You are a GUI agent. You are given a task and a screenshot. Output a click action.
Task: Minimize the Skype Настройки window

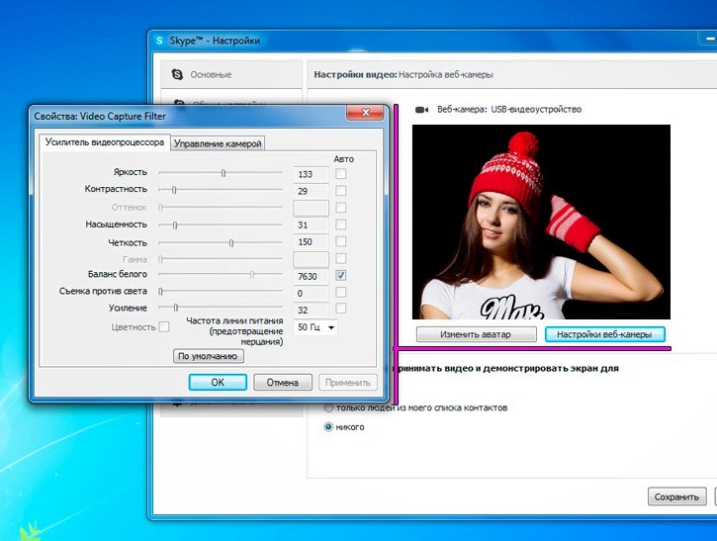coord(710,40)
